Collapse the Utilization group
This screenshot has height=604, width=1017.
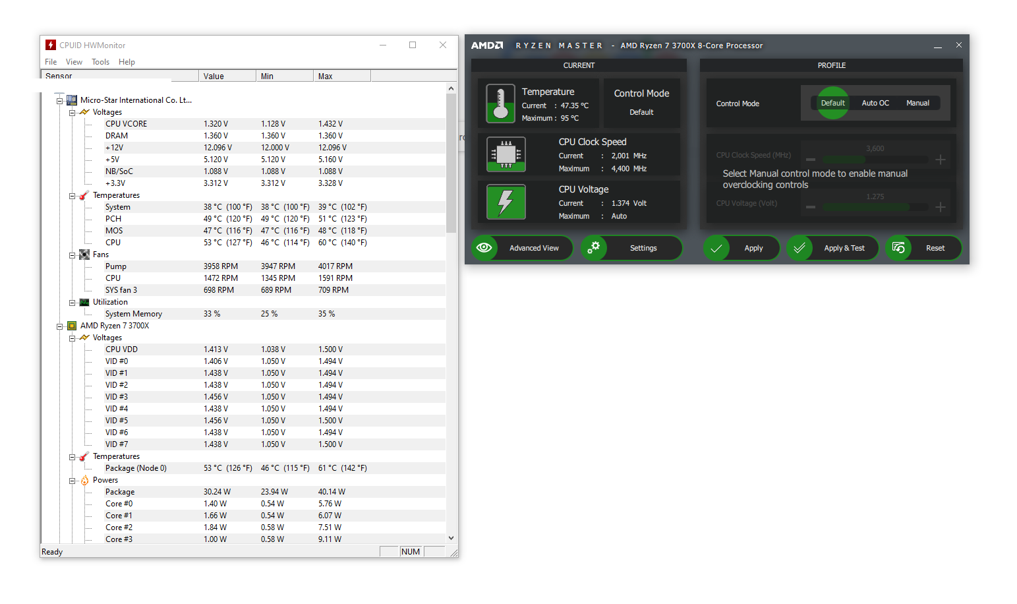click(72, 303)
